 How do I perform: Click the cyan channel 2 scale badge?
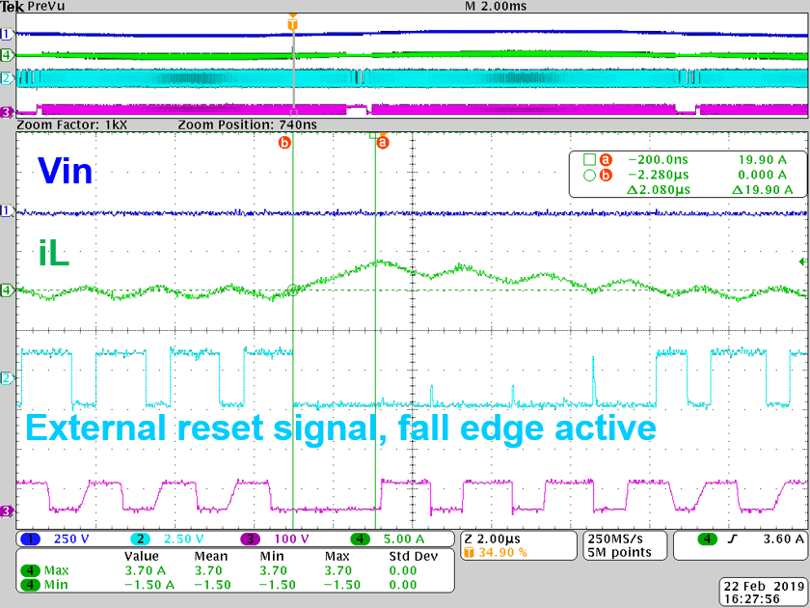(140, 539)
